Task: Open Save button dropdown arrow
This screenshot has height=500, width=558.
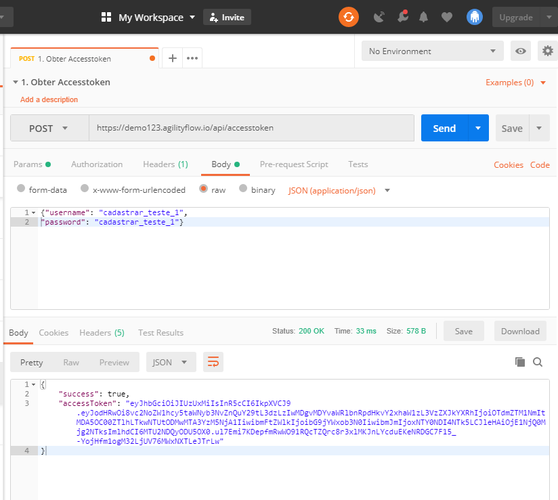Action: coord(539,128)
